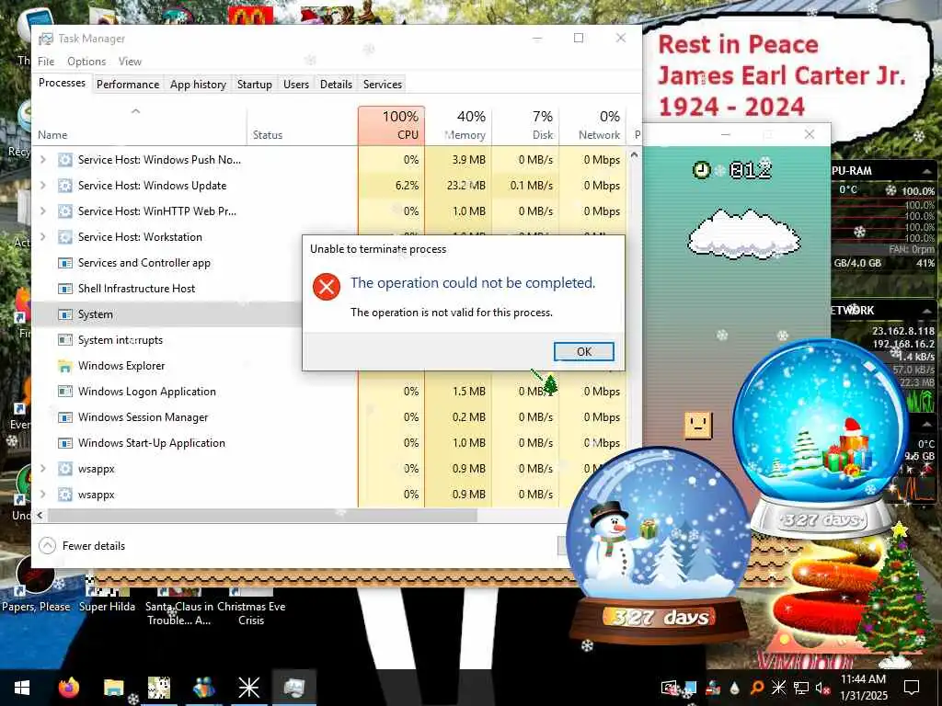
Task: Click the red error icon in the dialog
Action: [x=327, y=287]
